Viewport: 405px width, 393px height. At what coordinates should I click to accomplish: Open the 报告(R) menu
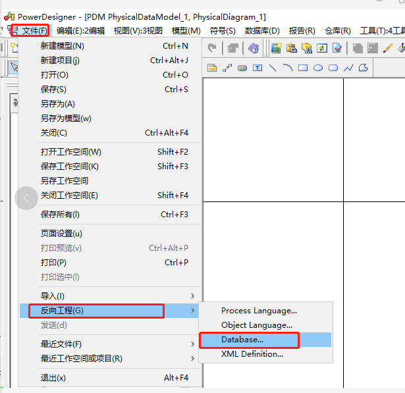[x=302, y=31]
